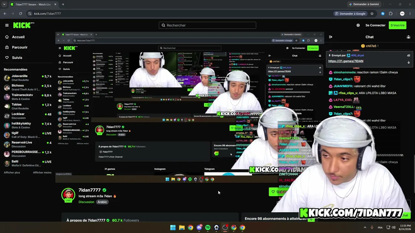Open the pinned https://21.games/7IDAN link

pos(346,61)
